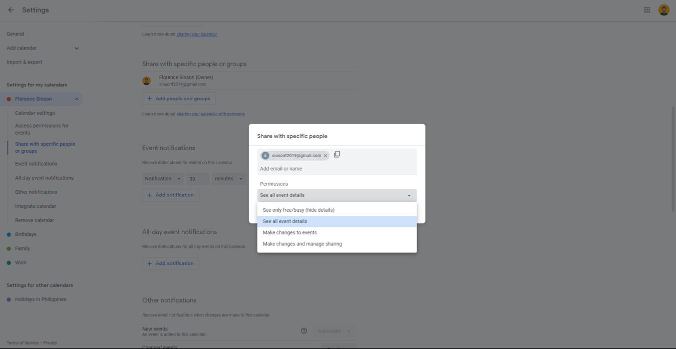Screen dimensions: 676x349
Task: Open the Notification type dropdown
Action: tap(163, 179)
